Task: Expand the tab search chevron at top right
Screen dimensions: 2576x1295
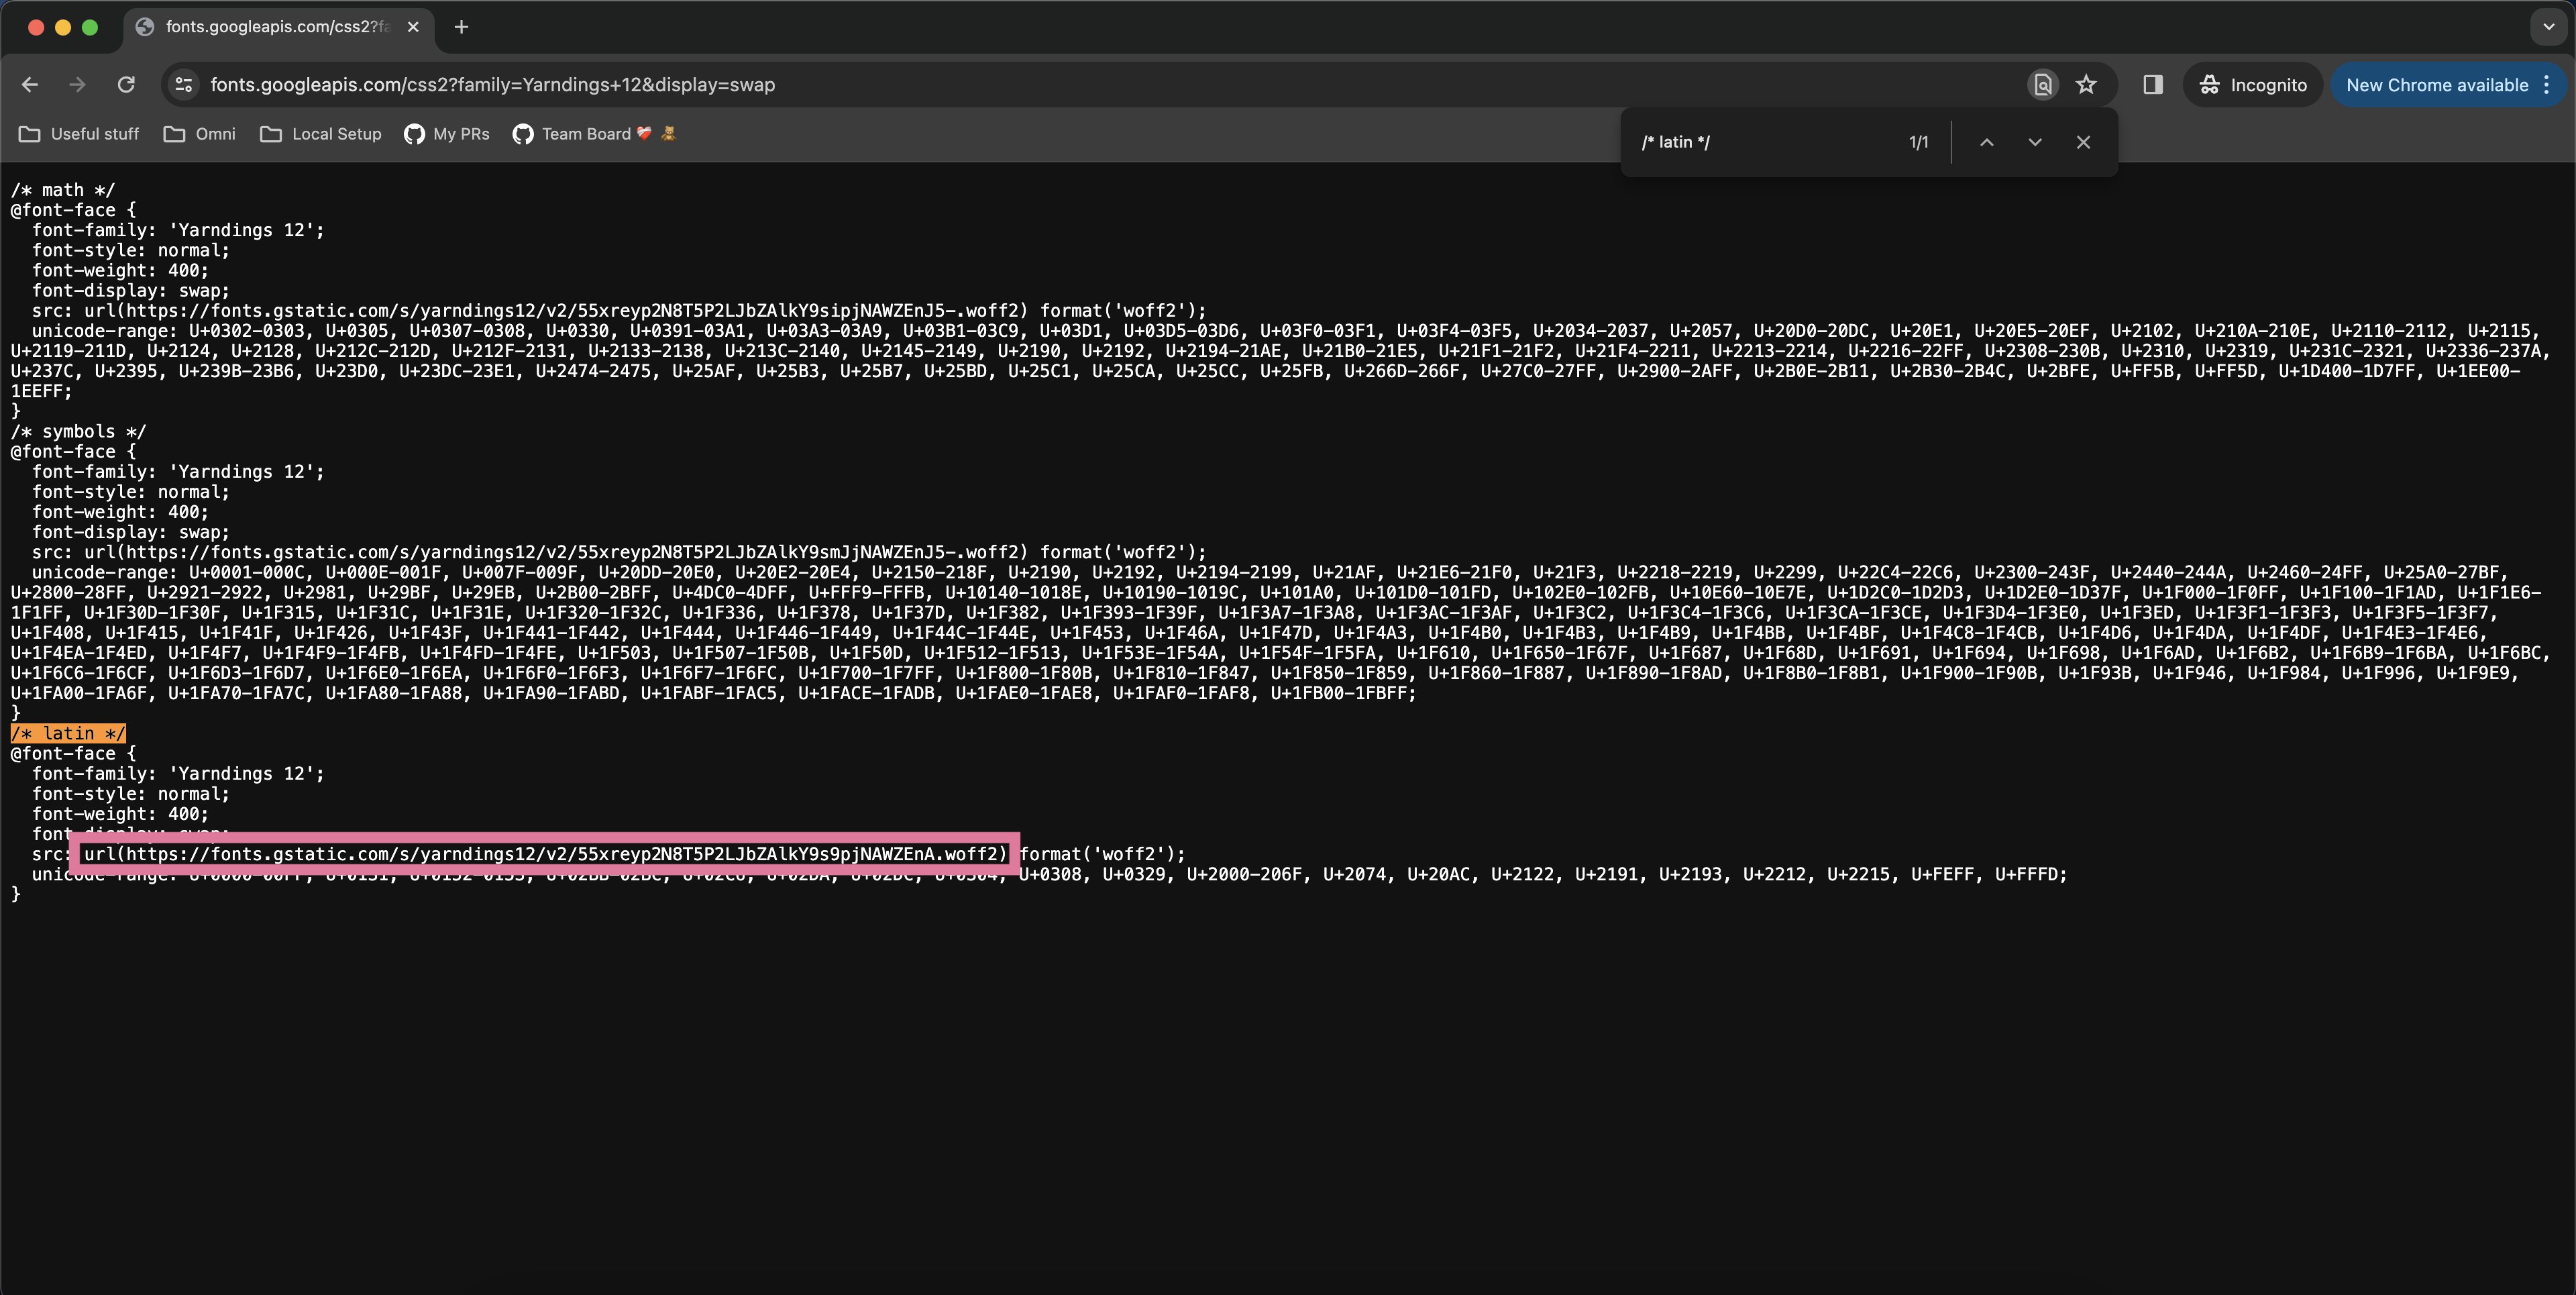Action: [2548, 27]
